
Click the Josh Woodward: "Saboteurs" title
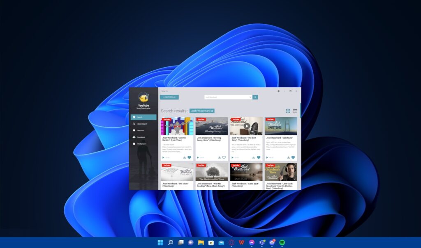point(280,138)
